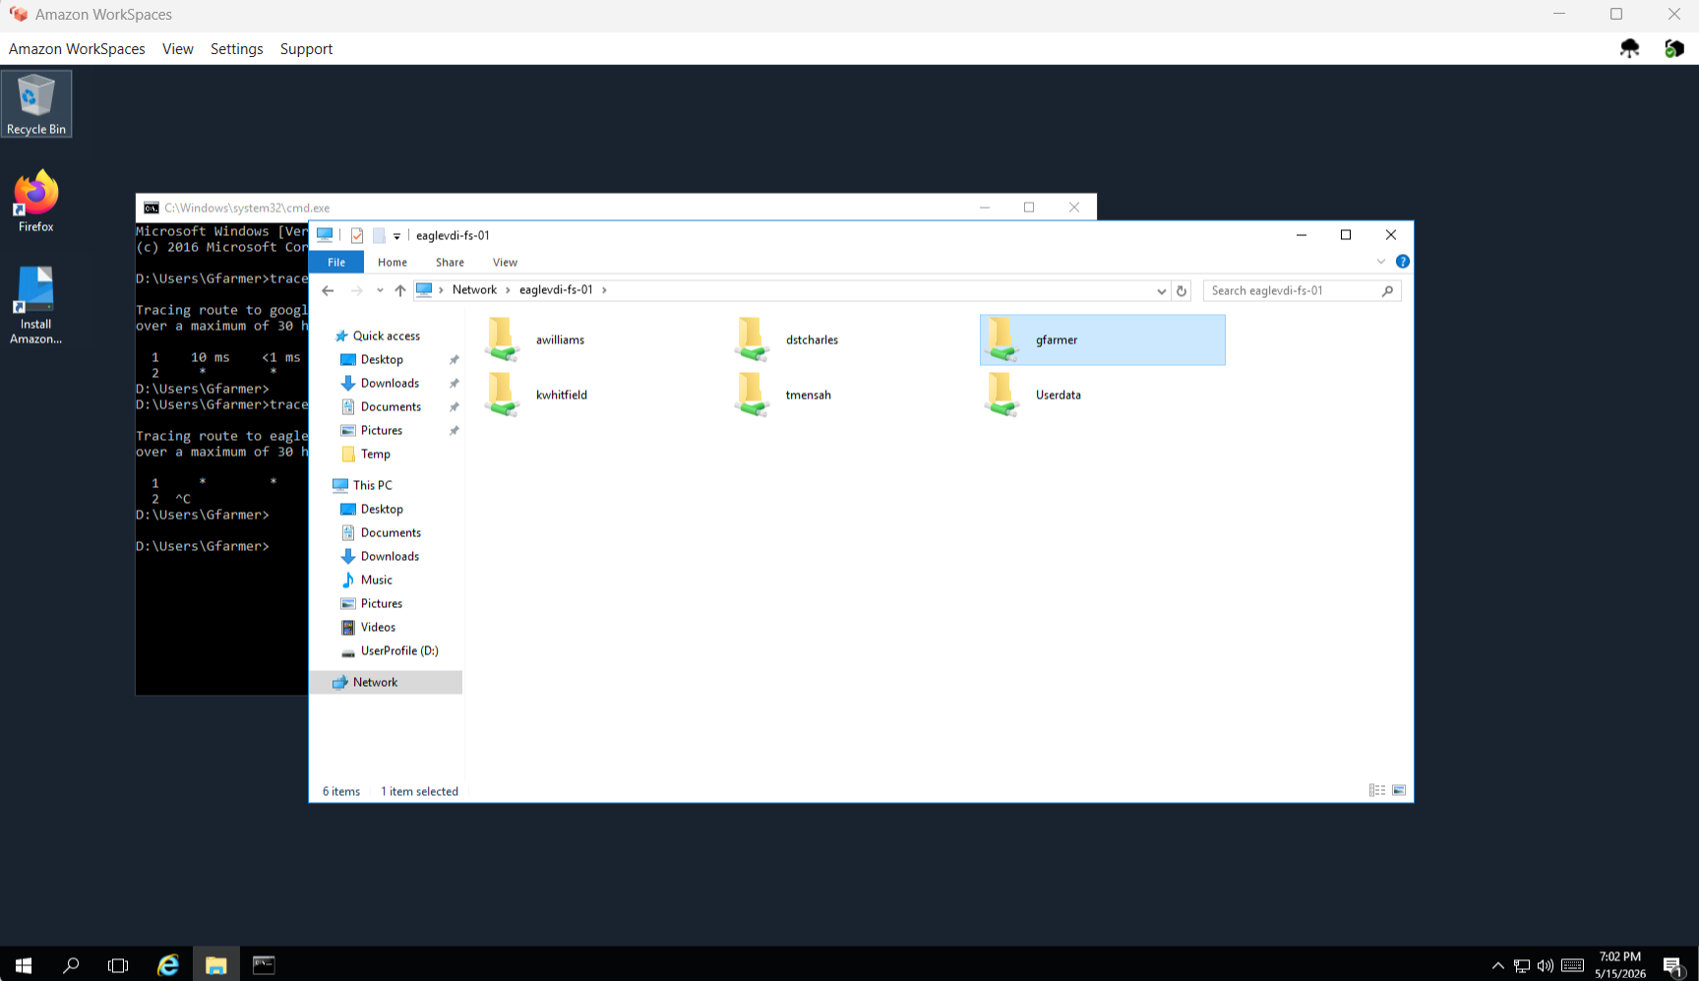Viewport: 1699px width, 981px height.
Task: Open the volume control in system tray
Action: pyautogui.click(x=1546, y=965)
